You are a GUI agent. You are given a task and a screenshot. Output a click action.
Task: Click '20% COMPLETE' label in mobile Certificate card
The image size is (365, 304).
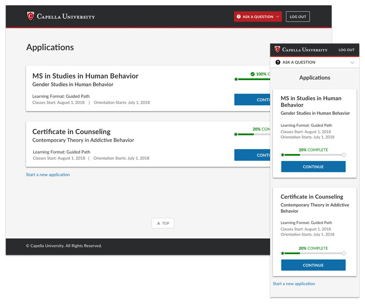pos(313,248)
